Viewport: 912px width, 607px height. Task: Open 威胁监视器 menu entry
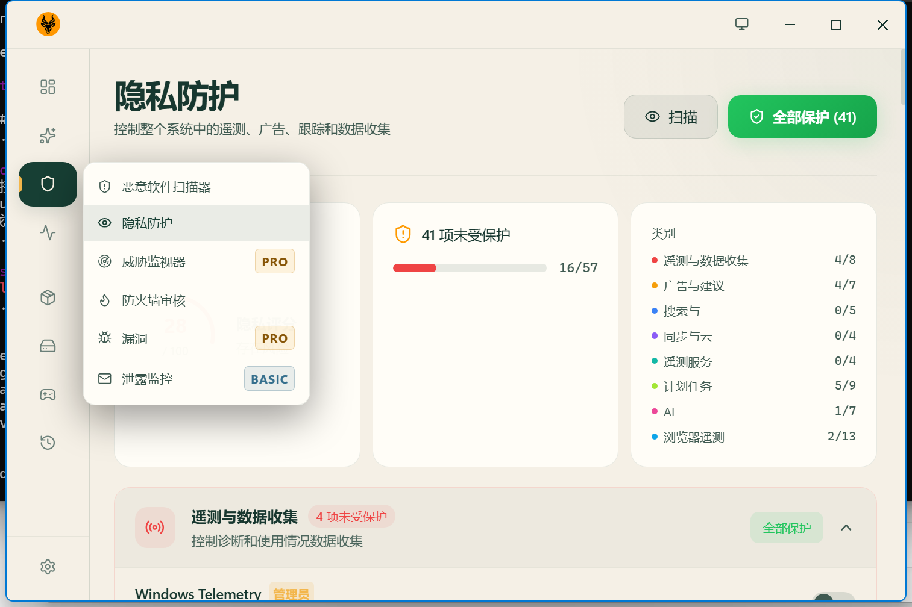coord(197,261)
